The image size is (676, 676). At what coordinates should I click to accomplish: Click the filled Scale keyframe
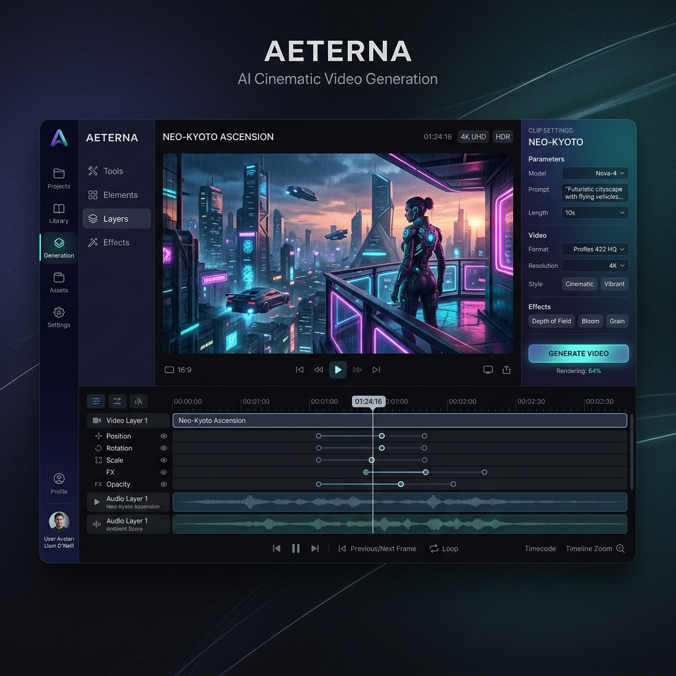(x=372, y=460)
